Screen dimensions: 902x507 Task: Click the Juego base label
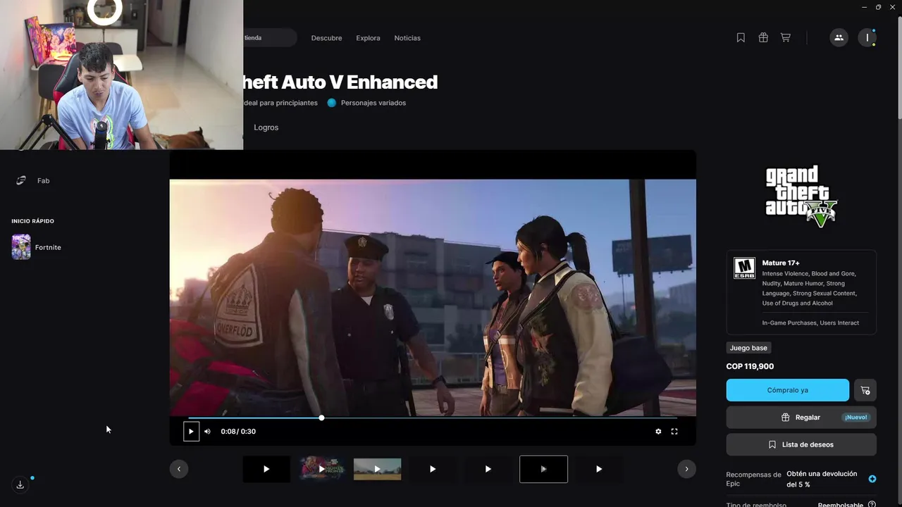click(748, 348)
